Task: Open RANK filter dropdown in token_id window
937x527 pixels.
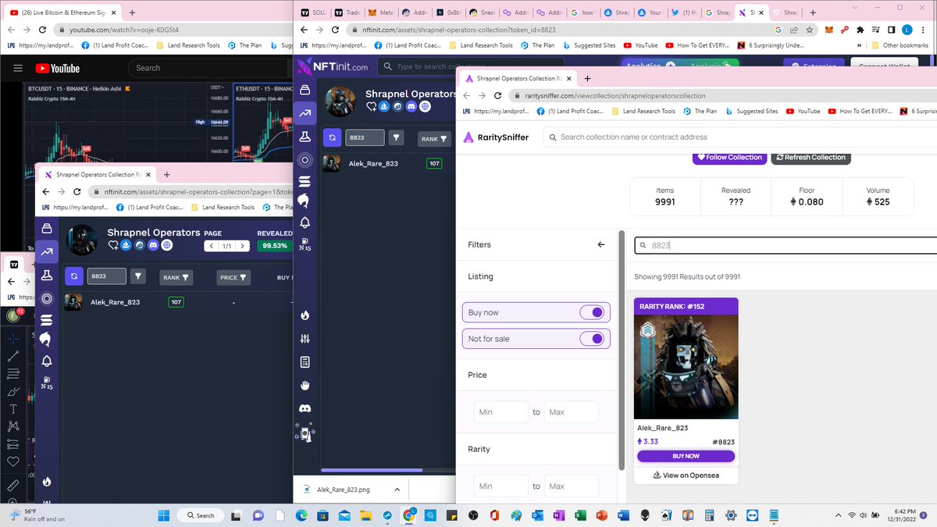Action: point(434,139)
